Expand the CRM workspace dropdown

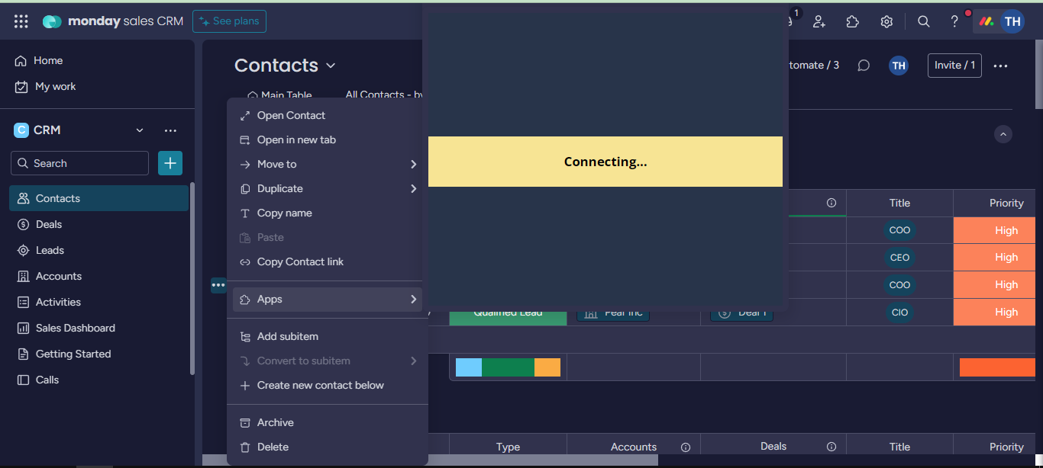(140, 130)
